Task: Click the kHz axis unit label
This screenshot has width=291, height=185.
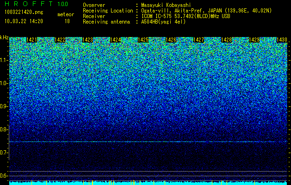Action: click(x=4, y=37)
